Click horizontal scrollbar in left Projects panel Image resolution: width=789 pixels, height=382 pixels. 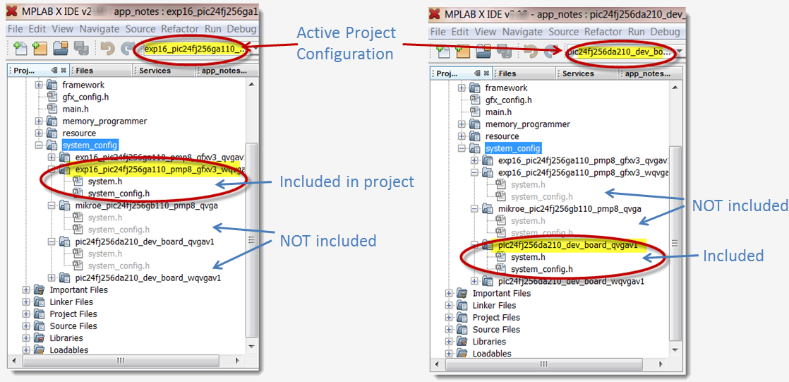pos(120,360)
